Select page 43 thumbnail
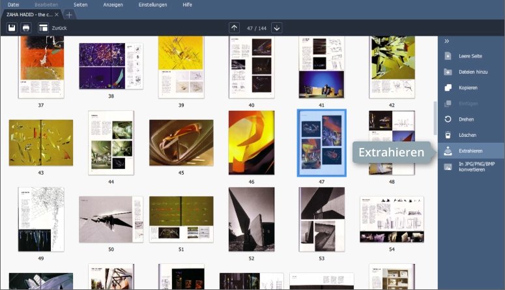Screen dimensions: 505x290 tap(41, 143)
